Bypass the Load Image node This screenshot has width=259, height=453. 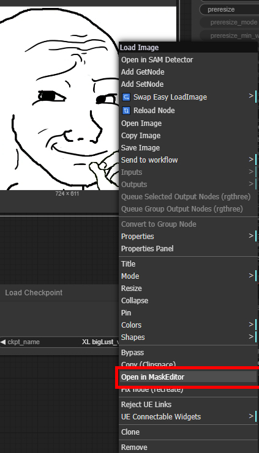point(188,353)
